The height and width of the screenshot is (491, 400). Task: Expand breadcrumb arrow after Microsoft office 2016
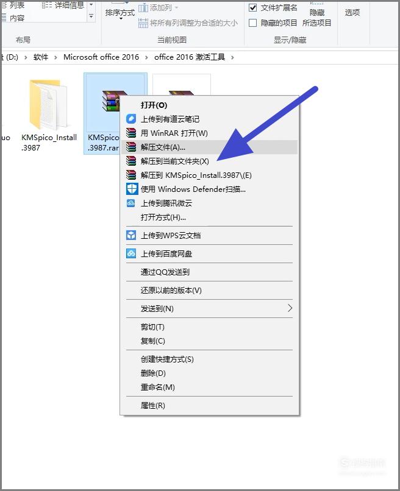tap(146, 57)
